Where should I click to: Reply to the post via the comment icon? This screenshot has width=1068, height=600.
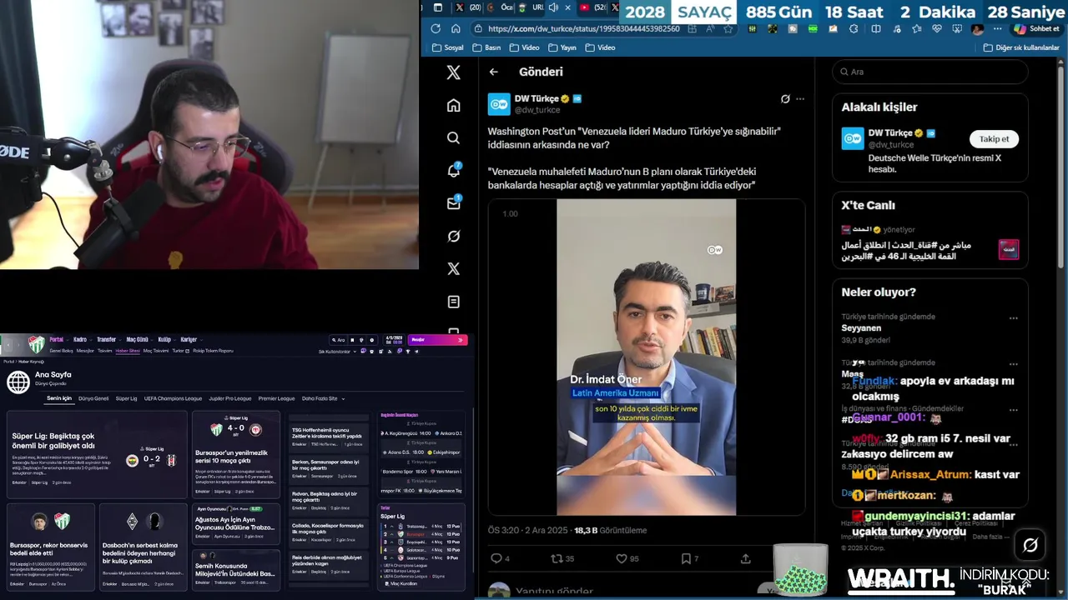tap(496, 558)
